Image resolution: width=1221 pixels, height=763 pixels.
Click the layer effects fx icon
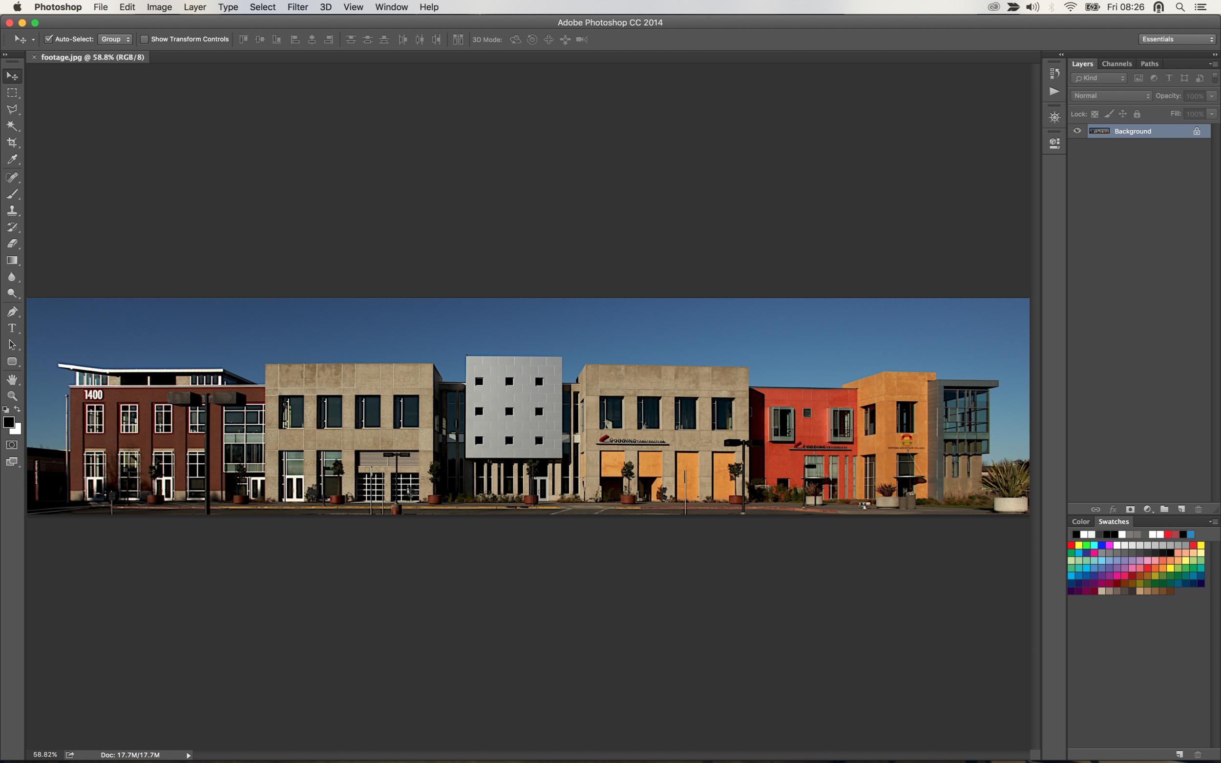pos(1113,509)
